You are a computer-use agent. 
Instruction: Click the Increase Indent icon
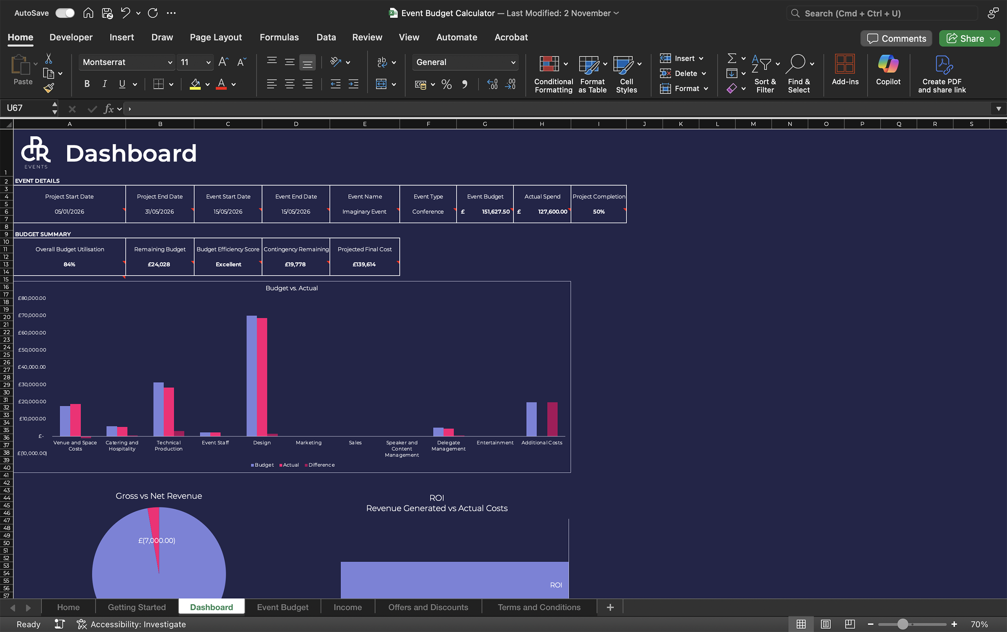pyautogui.click(x=353, y=85)
